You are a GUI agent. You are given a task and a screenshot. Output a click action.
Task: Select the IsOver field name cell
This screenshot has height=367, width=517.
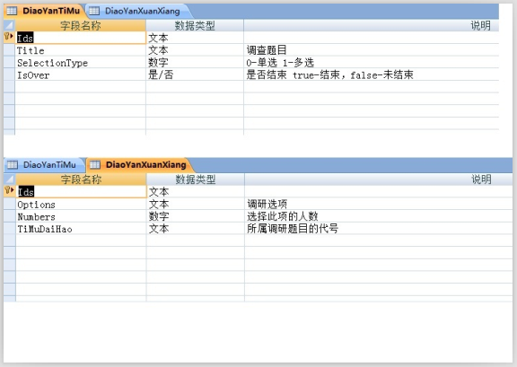81,74
